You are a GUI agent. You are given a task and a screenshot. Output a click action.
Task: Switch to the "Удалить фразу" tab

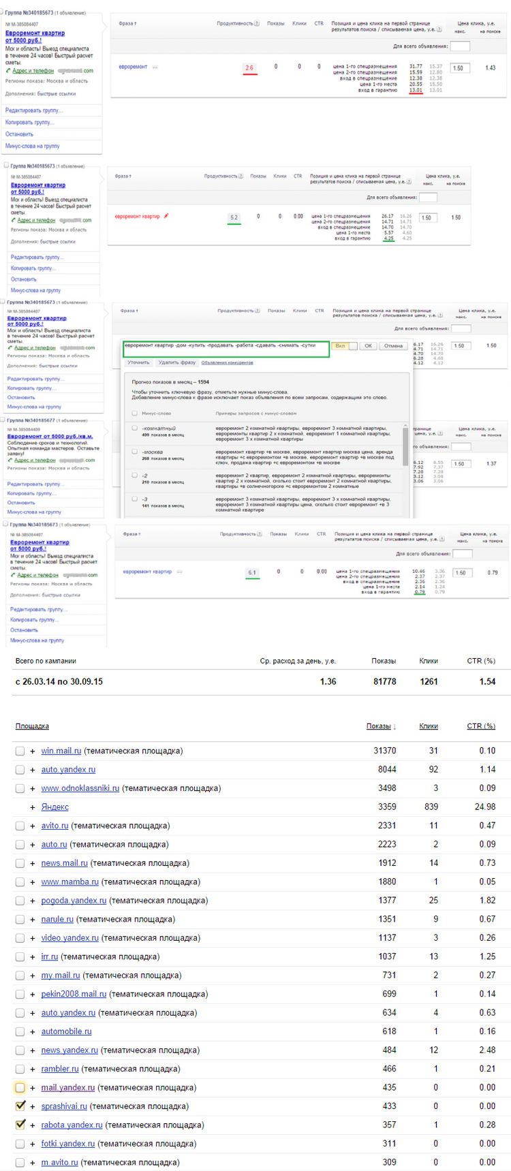click(x=177, y=362)
